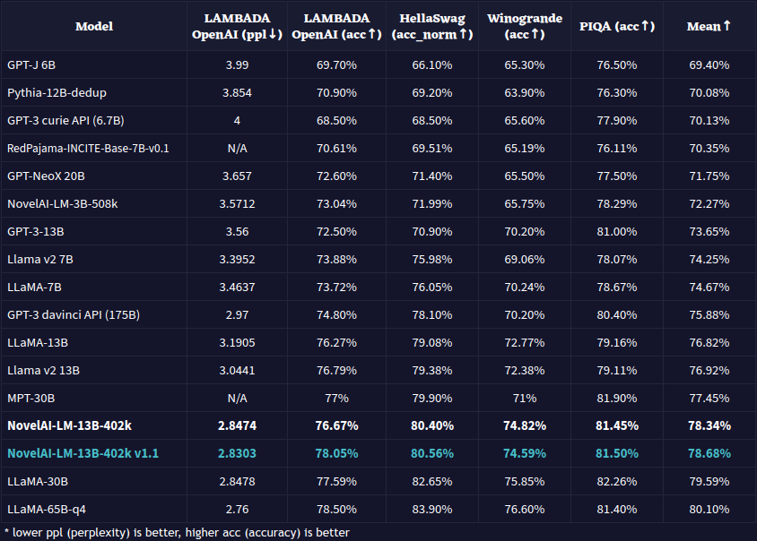Select the LLaMA-7B model name
This screenshot has width=757, height=541.
(x=34, y=287)
